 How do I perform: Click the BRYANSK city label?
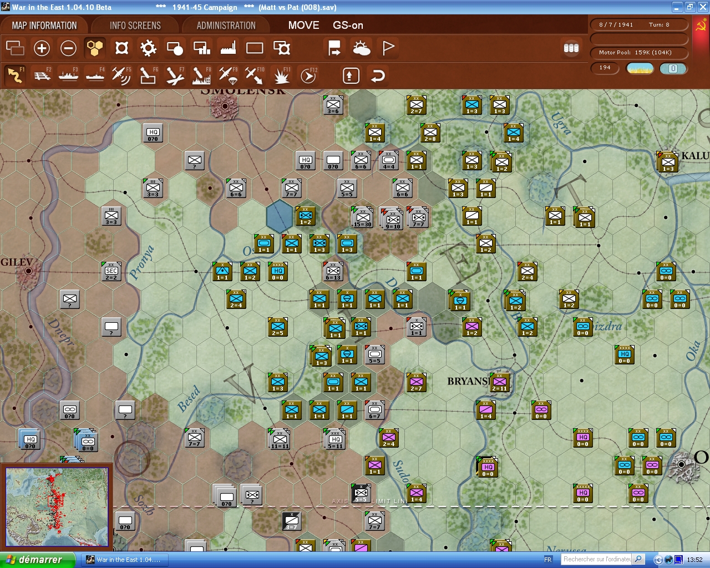468,382
